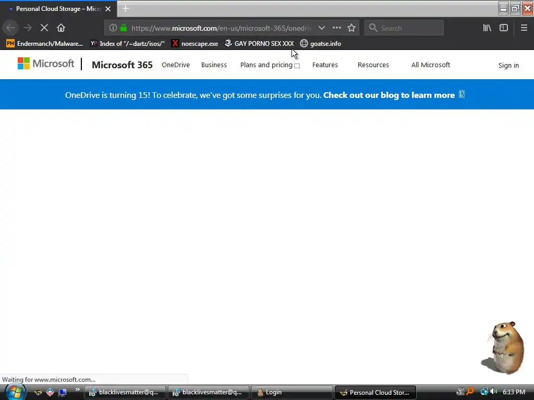
Task: Open the Features menu
Action: (x=325, y=65)
